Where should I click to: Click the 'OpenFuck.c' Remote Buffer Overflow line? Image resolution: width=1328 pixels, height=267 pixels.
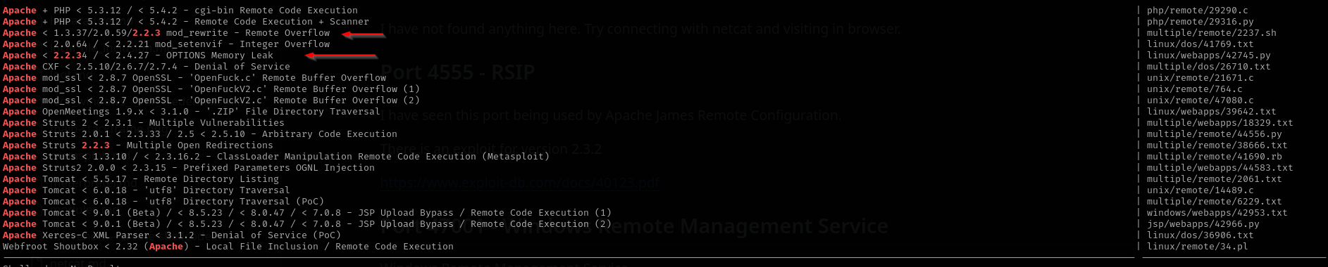point(194,78)
